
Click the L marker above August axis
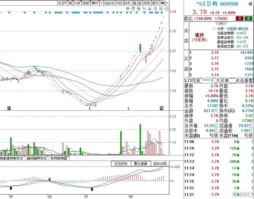click(128, 108)
